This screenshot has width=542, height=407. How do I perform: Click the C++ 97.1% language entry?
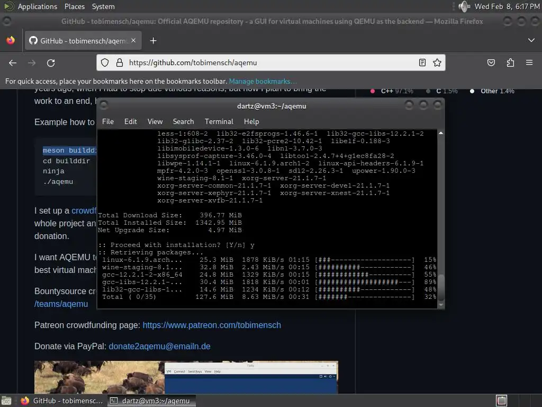[392, 91]
